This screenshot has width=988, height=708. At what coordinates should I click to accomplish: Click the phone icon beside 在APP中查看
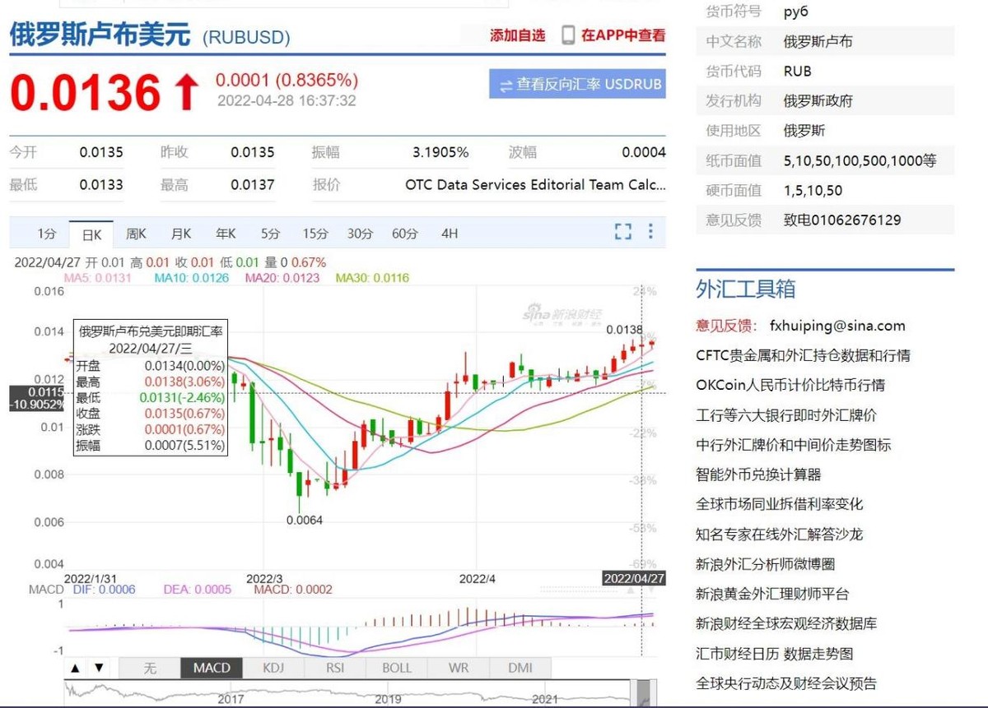click(x=568, y=35)
